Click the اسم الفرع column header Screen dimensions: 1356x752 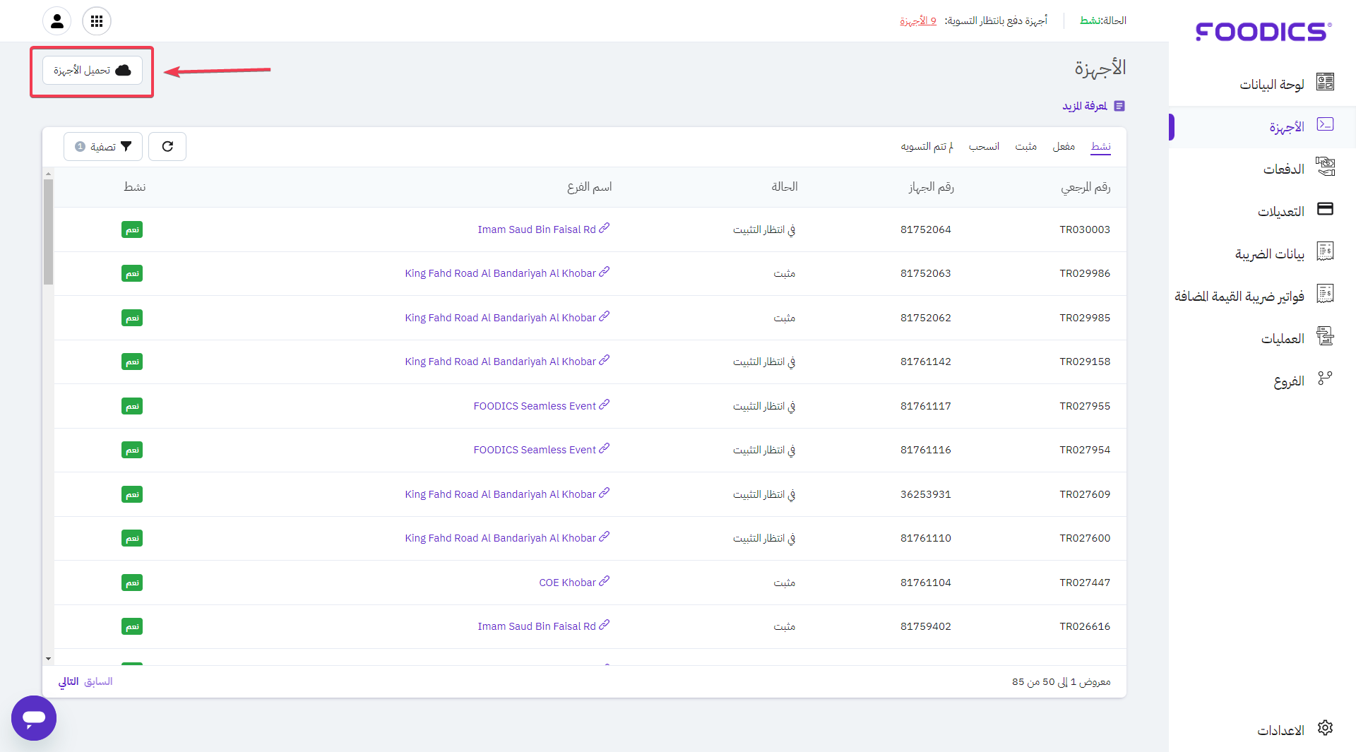590,187
